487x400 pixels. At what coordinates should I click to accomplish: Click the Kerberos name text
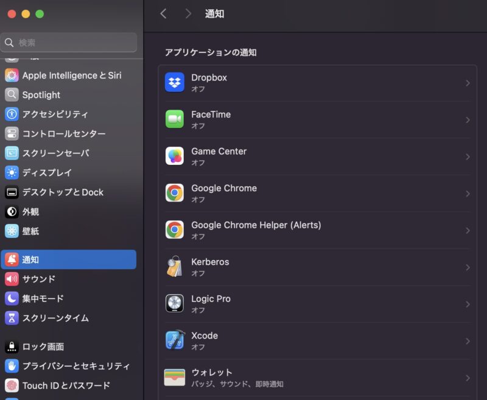210,262
